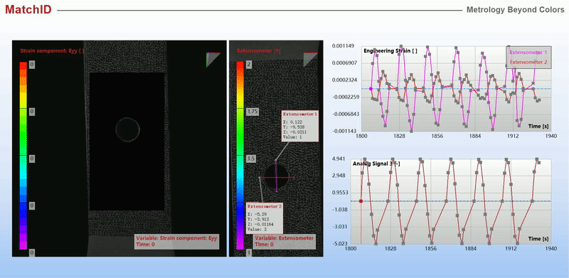This screenshot has height=278, width=569.
Task: Click the Time [s] label on the strain chart
Action: click(538, 126)
